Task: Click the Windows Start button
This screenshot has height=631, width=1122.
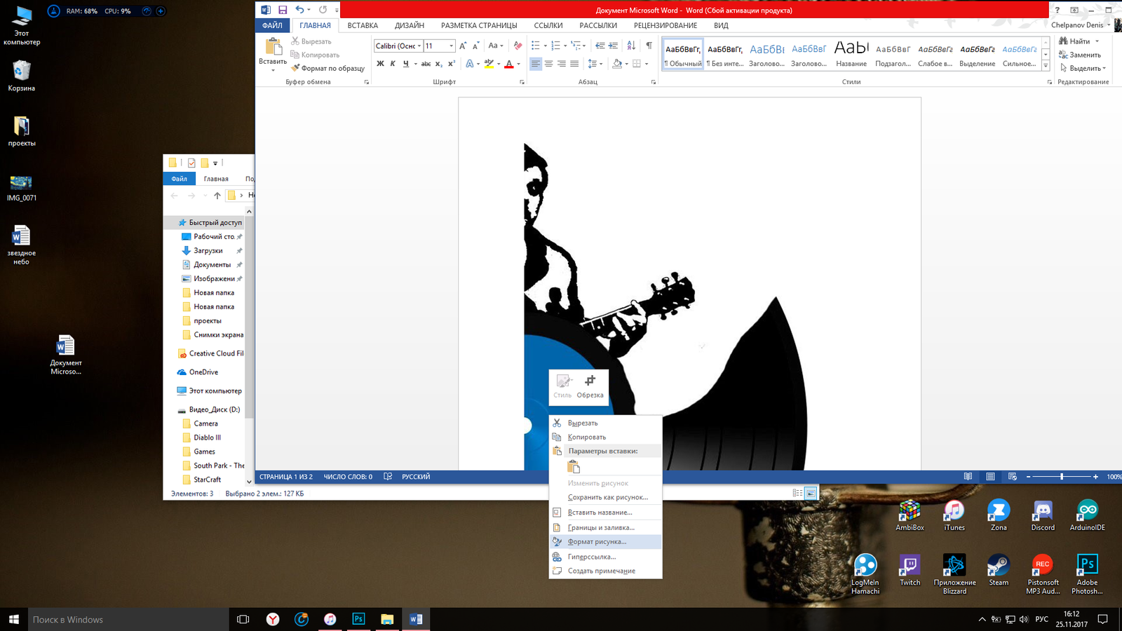Action: coord(13,619)
